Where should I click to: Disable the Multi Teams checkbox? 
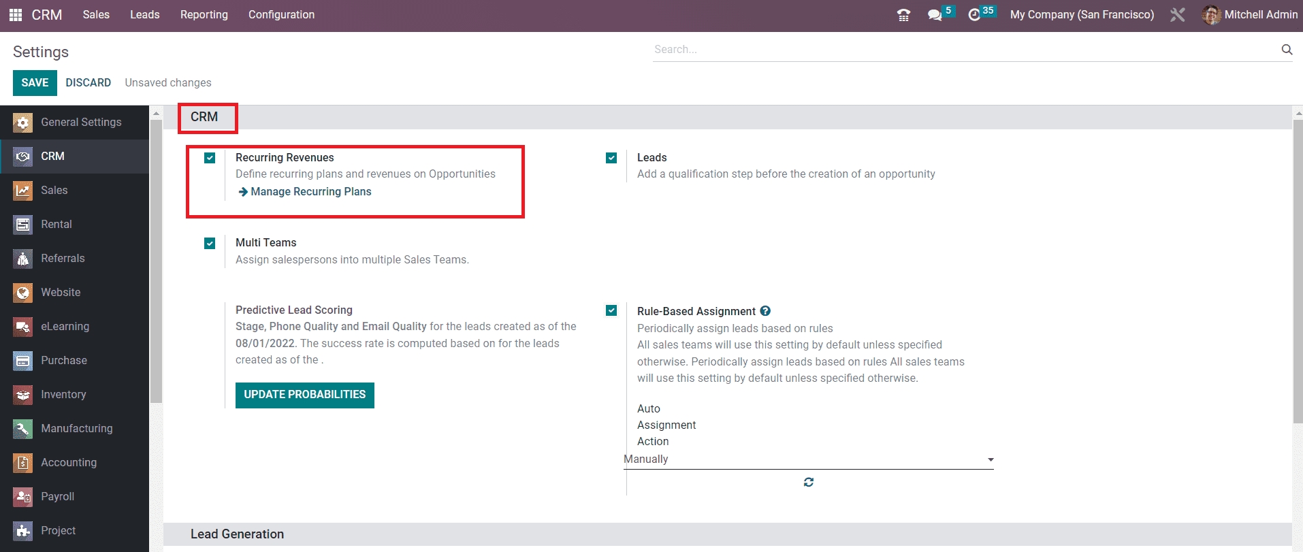(210, 243)
